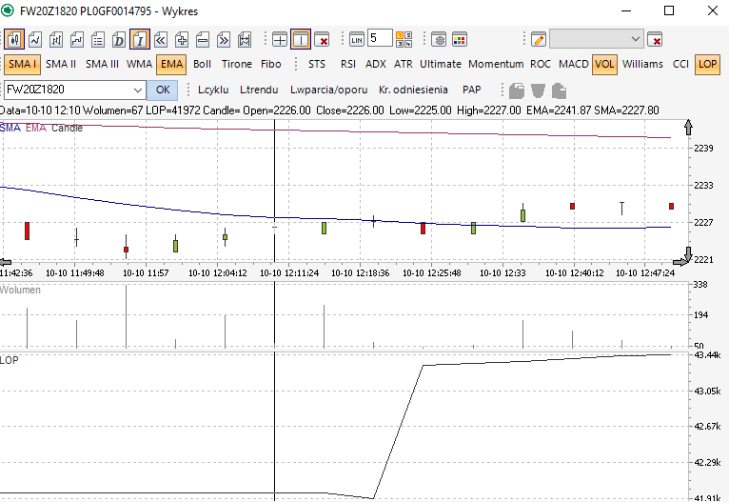Expand the FW20Z1820 instrument dropdown
This screenshot has height=502, width=729.
pyautogui.click(x=136, y=90)
